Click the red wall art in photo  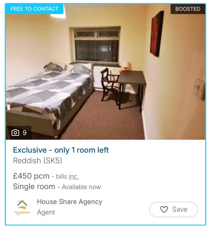157,34
